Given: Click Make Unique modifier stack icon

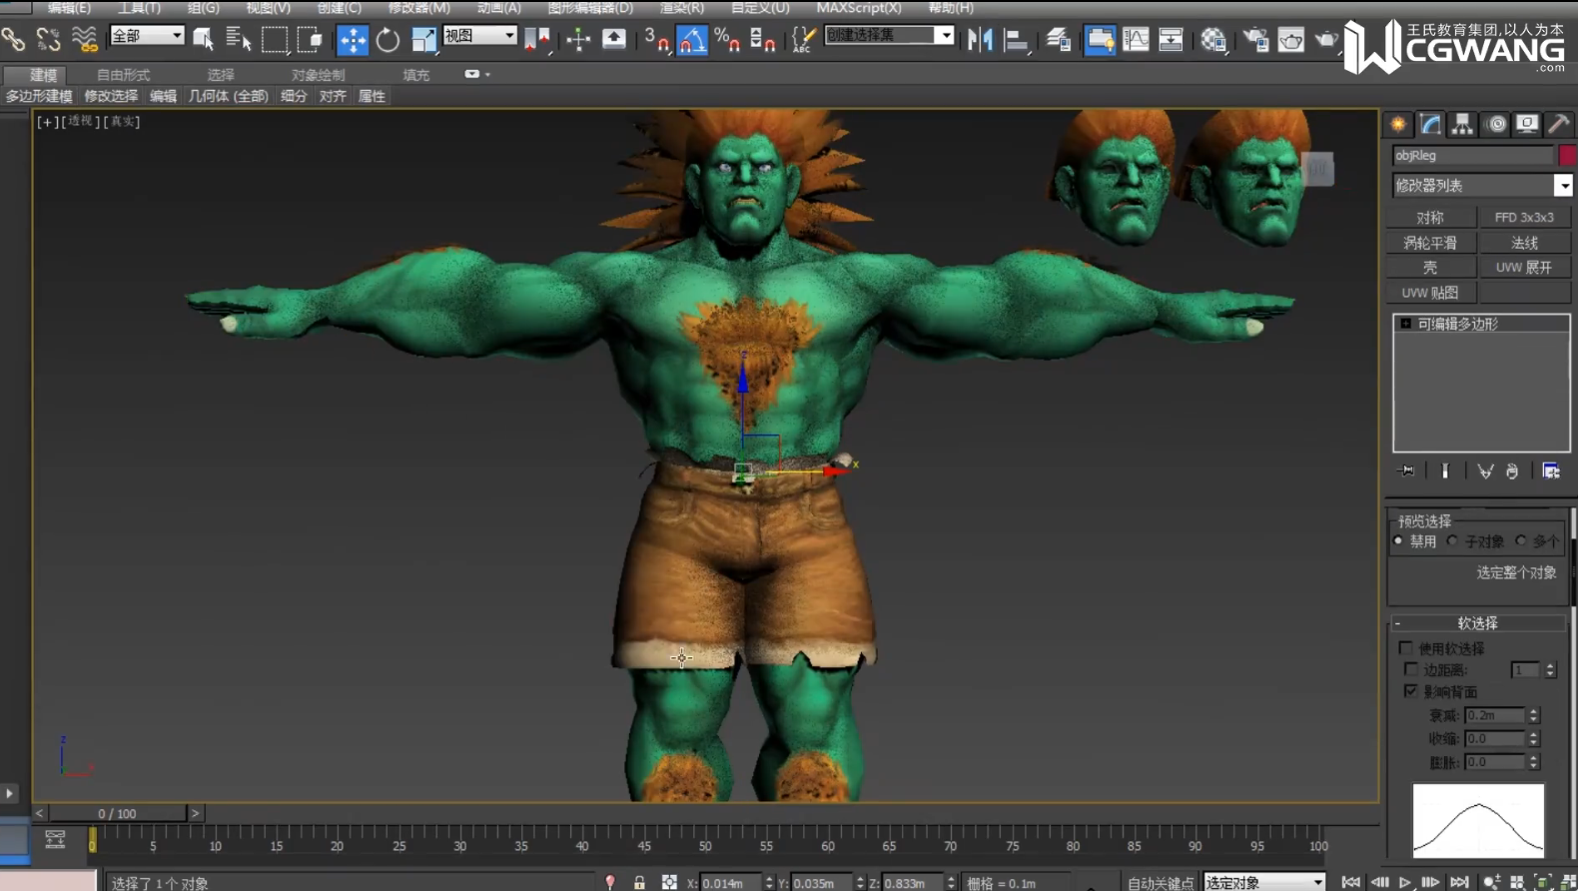Looking at the screenshot, I should [x=1485, y=470].
